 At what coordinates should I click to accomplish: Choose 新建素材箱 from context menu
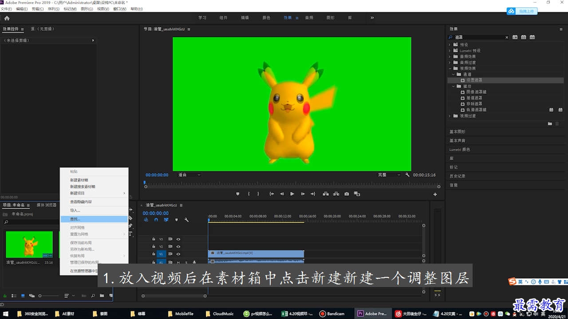tap(79, 180)
